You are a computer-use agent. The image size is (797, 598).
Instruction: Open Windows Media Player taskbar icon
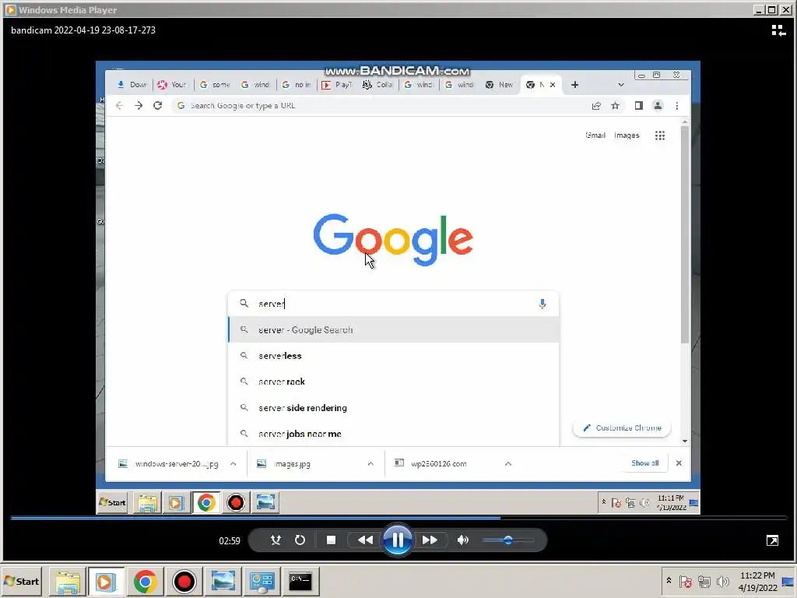click(105, 581)
